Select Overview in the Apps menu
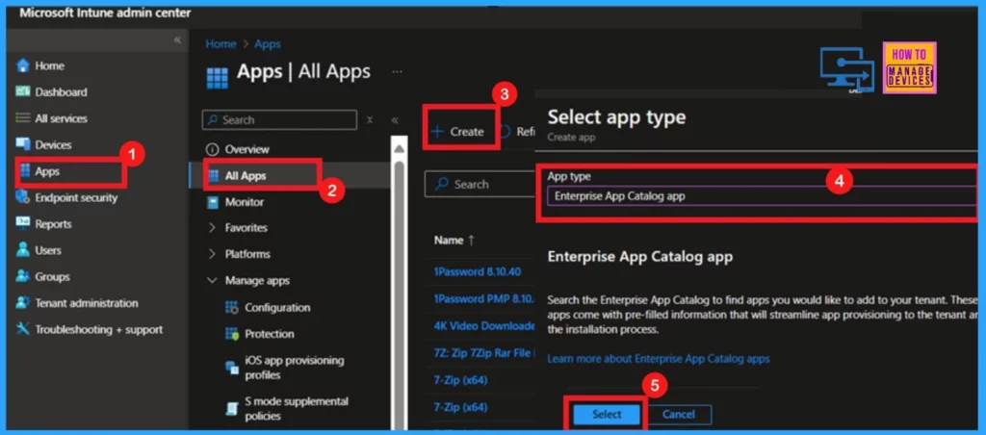Viewport: 986px width, 435px height. tap(247, 149)
